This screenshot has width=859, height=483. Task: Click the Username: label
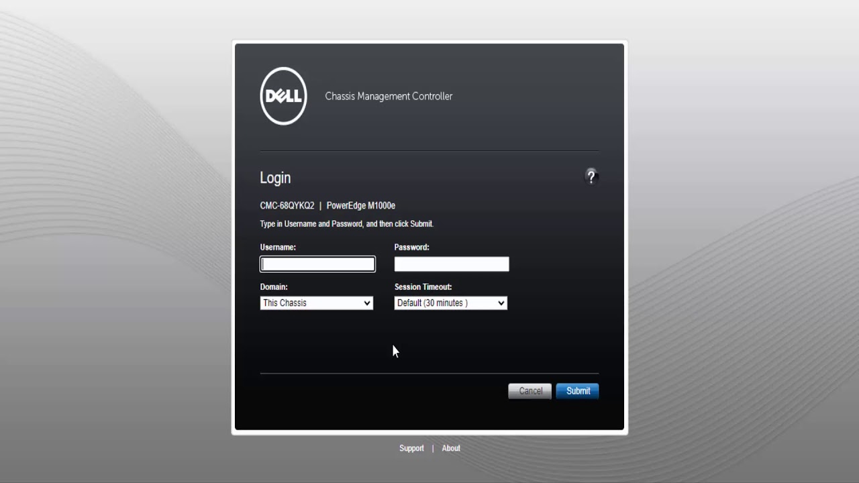[278, 248]
